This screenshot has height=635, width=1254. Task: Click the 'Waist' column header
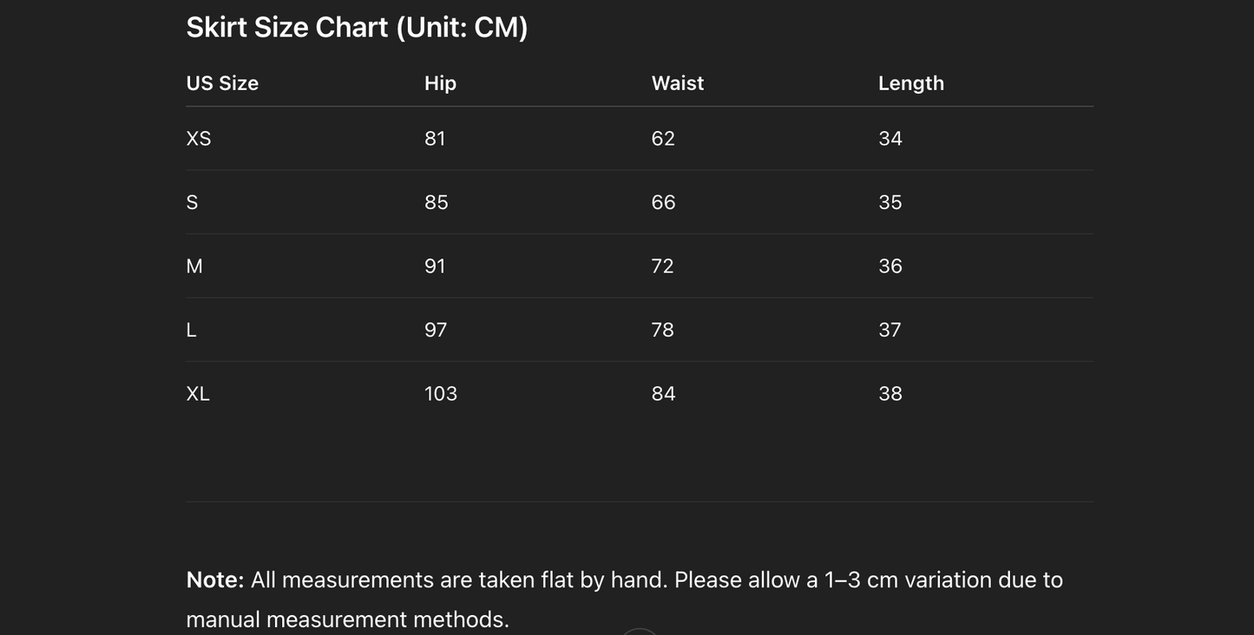click(x=678, y=83)
